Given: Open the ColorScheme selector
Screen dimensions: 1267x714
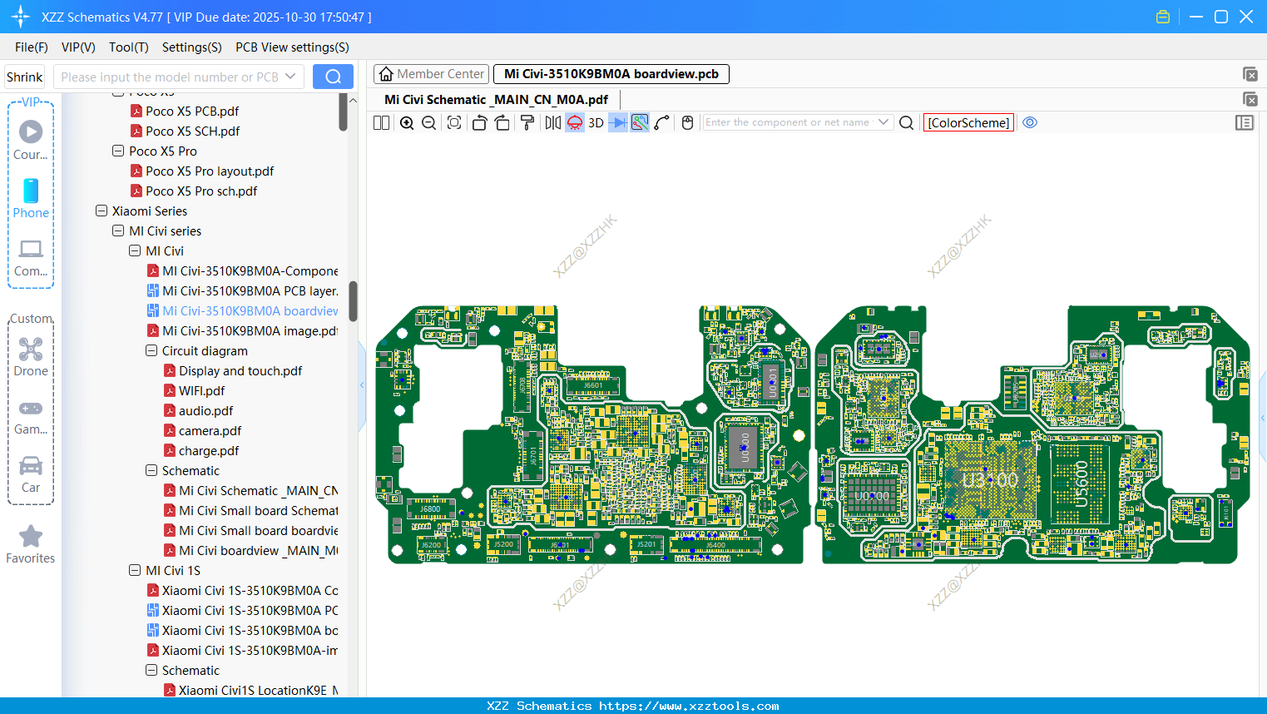Looking at the screenshot, I should (968, 122).
